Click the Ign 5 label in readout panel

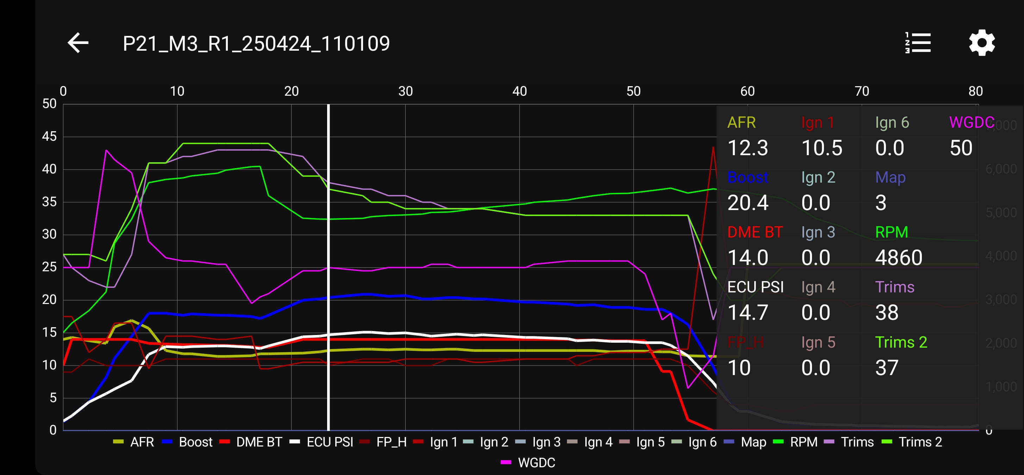point(818,342)
